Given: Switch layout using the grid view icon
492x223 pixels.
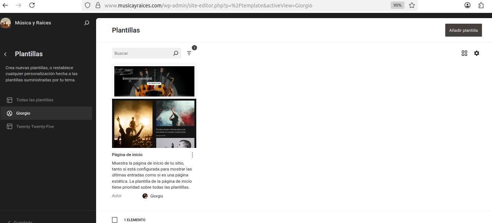Looking at the screenshot, I should [x=464, y=53].
